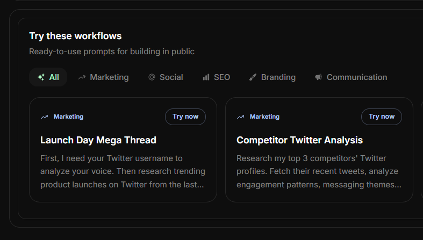The width and height of the screenshot is (423, 240).
Task: Click the trending arrow icon beside Marketing tab
Action: [82, 77]
